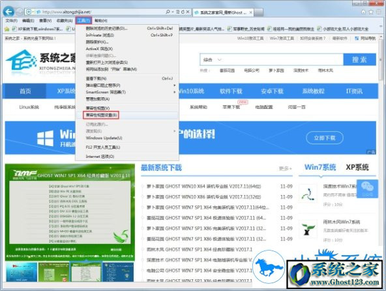Click the Win10激活工具 top link
The height and width of the screenshot is (291, 386).
tap(250, 38)
